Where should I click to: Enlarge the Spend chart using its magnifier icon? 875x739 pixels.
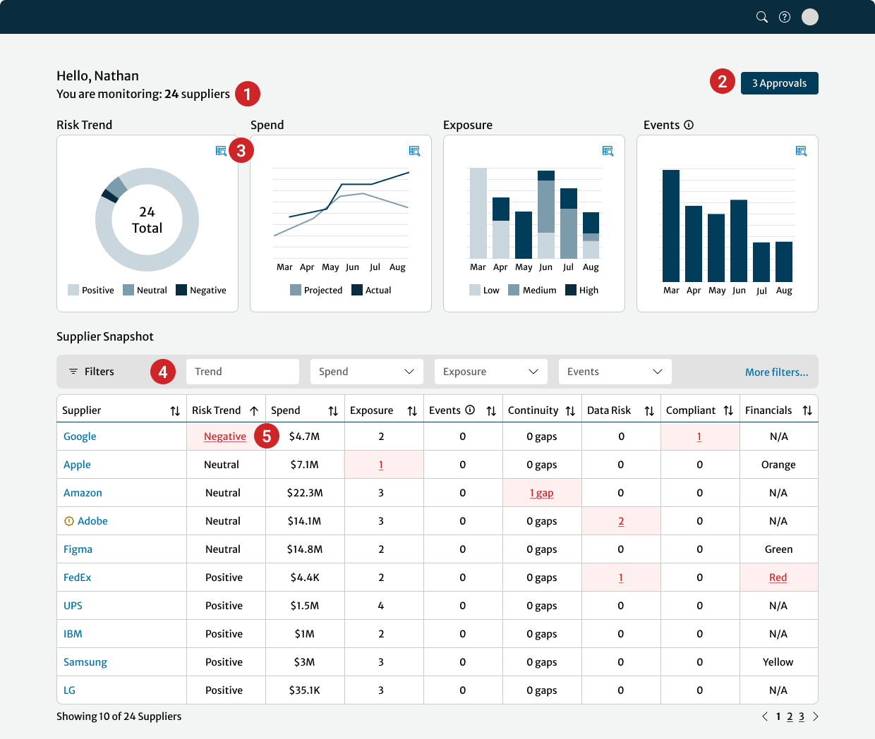tap(415, 151)
